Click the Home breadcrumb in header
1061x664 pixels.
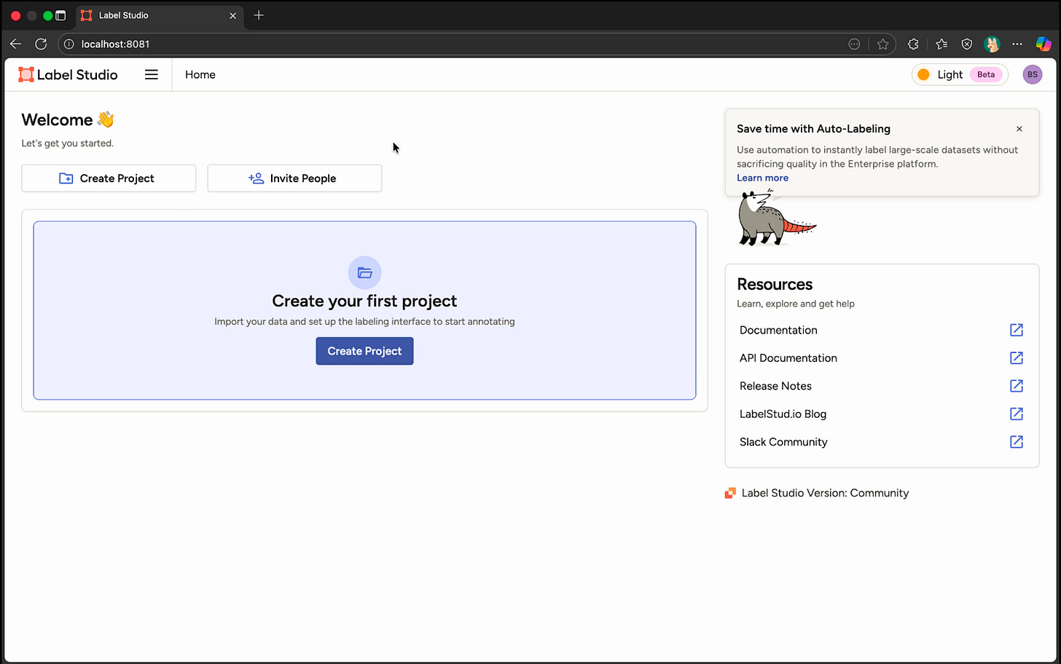tap(200, 74)
